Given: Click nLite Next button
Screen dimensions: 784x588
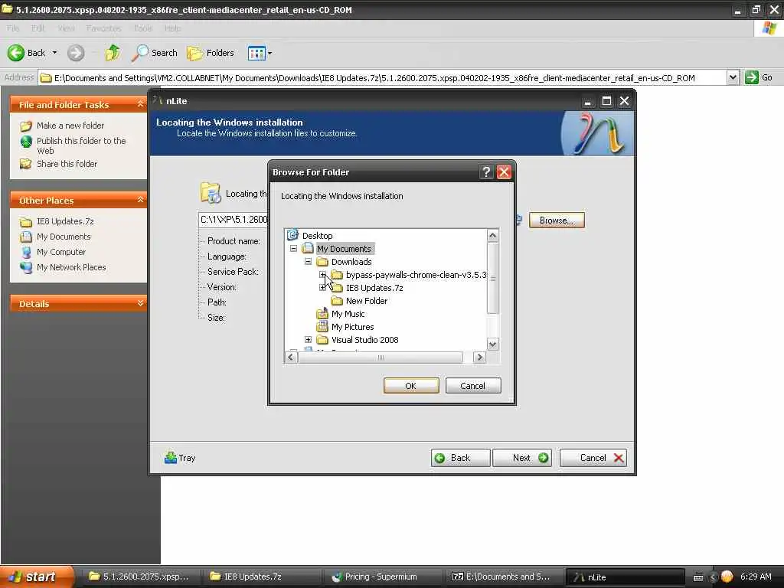Looking at the screenshot, I should tap(522, 458).
